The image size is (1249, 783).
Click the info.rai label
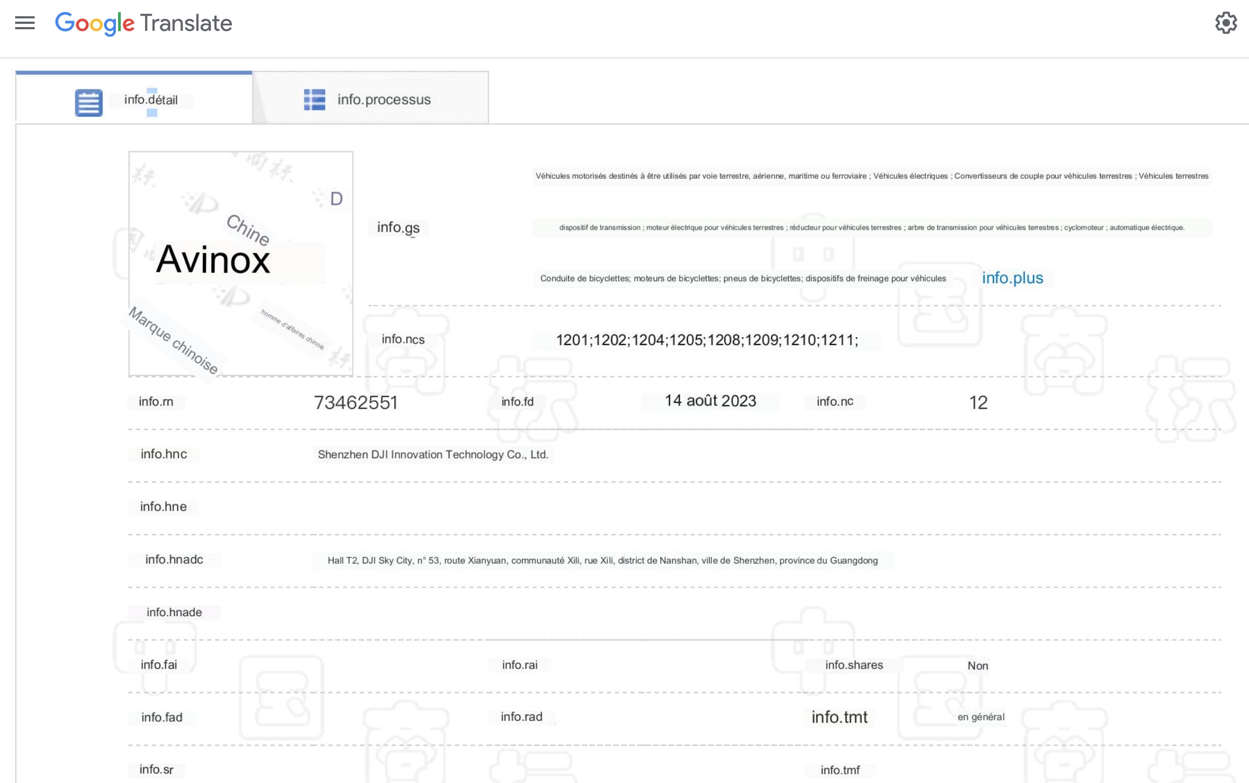click(519, 664)
